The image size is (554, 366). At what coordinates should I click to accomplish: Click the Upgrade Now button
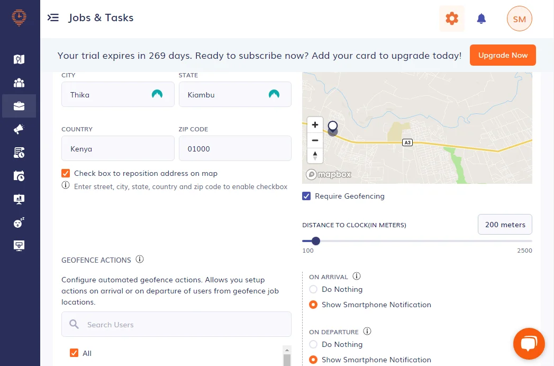point(503,55)
